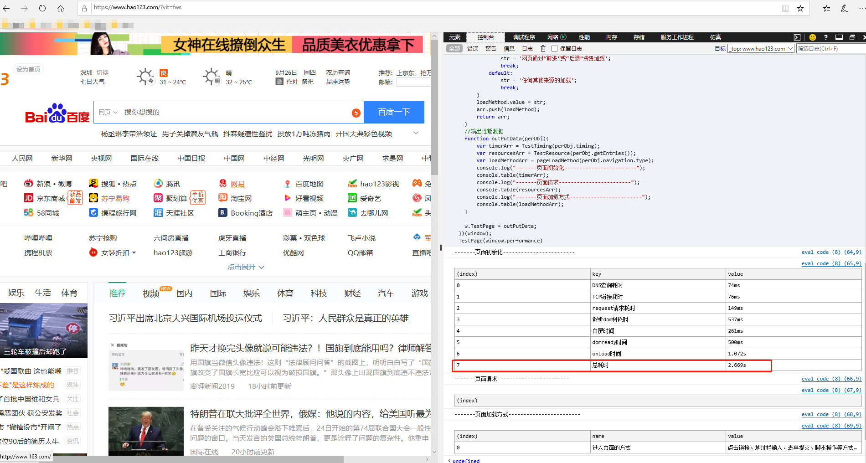Click the browser forward arrow

pos(24,8)
